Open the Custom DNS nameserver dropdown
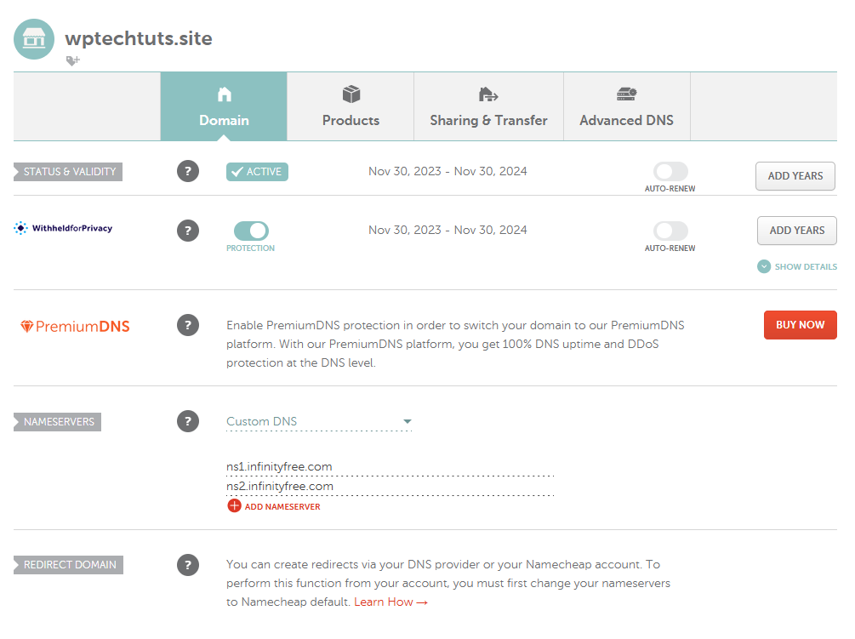This screenshot has height=639, width=855. (x=319, y=421)
